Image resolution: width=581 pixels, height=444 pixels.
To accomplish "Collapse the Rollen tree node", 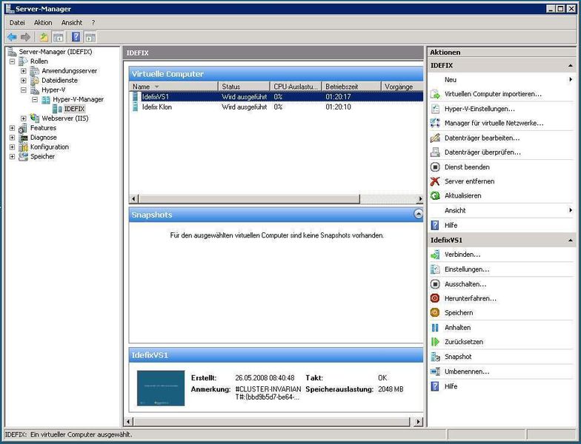I will (12, 61).
